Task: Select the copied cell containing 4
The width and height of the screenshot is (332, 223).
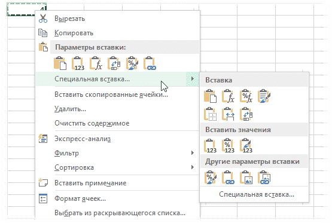Action: (x=27, y=10)
